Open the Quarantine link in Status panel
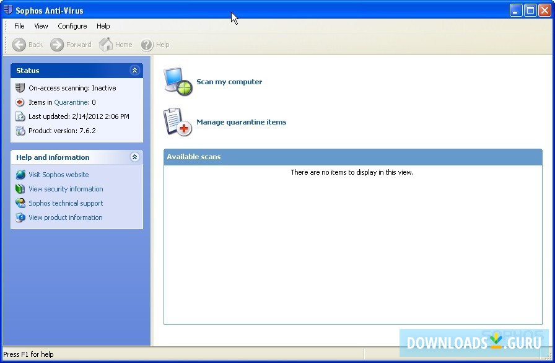Screen dimensions: 555x363 coord(71,102)
